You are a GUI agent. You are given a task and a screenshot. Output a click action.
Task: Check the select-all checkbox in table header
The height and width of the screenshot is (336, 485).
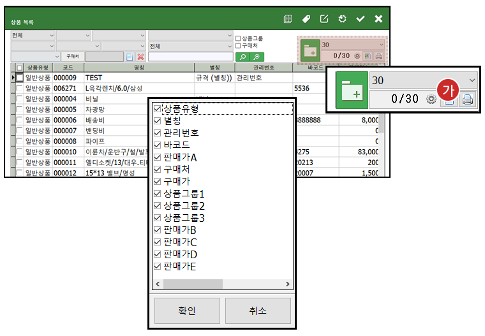pyautogui.click(x=20, y=68)
